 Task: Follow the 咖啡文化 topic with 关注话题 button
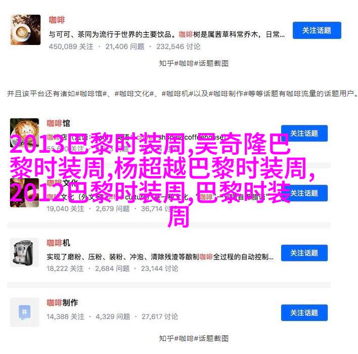(304, 193)
